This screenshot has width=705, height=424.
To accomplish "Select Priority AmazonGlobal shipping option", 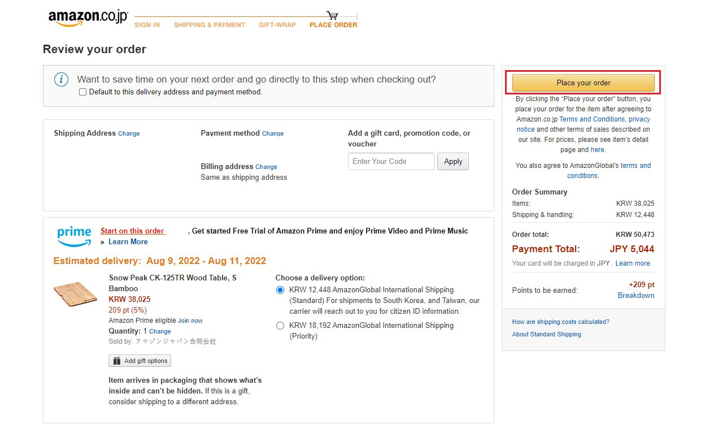I will [x=280, y=326].
